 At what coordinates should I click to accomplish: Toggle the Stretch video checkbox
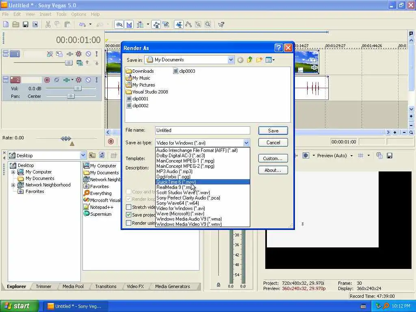click(x=129, y=207)
